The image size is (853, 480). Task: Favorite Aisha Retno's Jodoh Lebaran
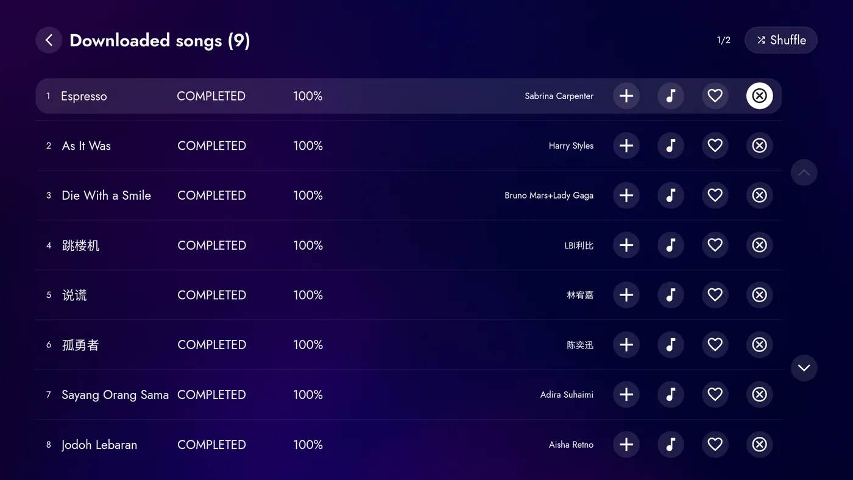[x=715, y=445]
